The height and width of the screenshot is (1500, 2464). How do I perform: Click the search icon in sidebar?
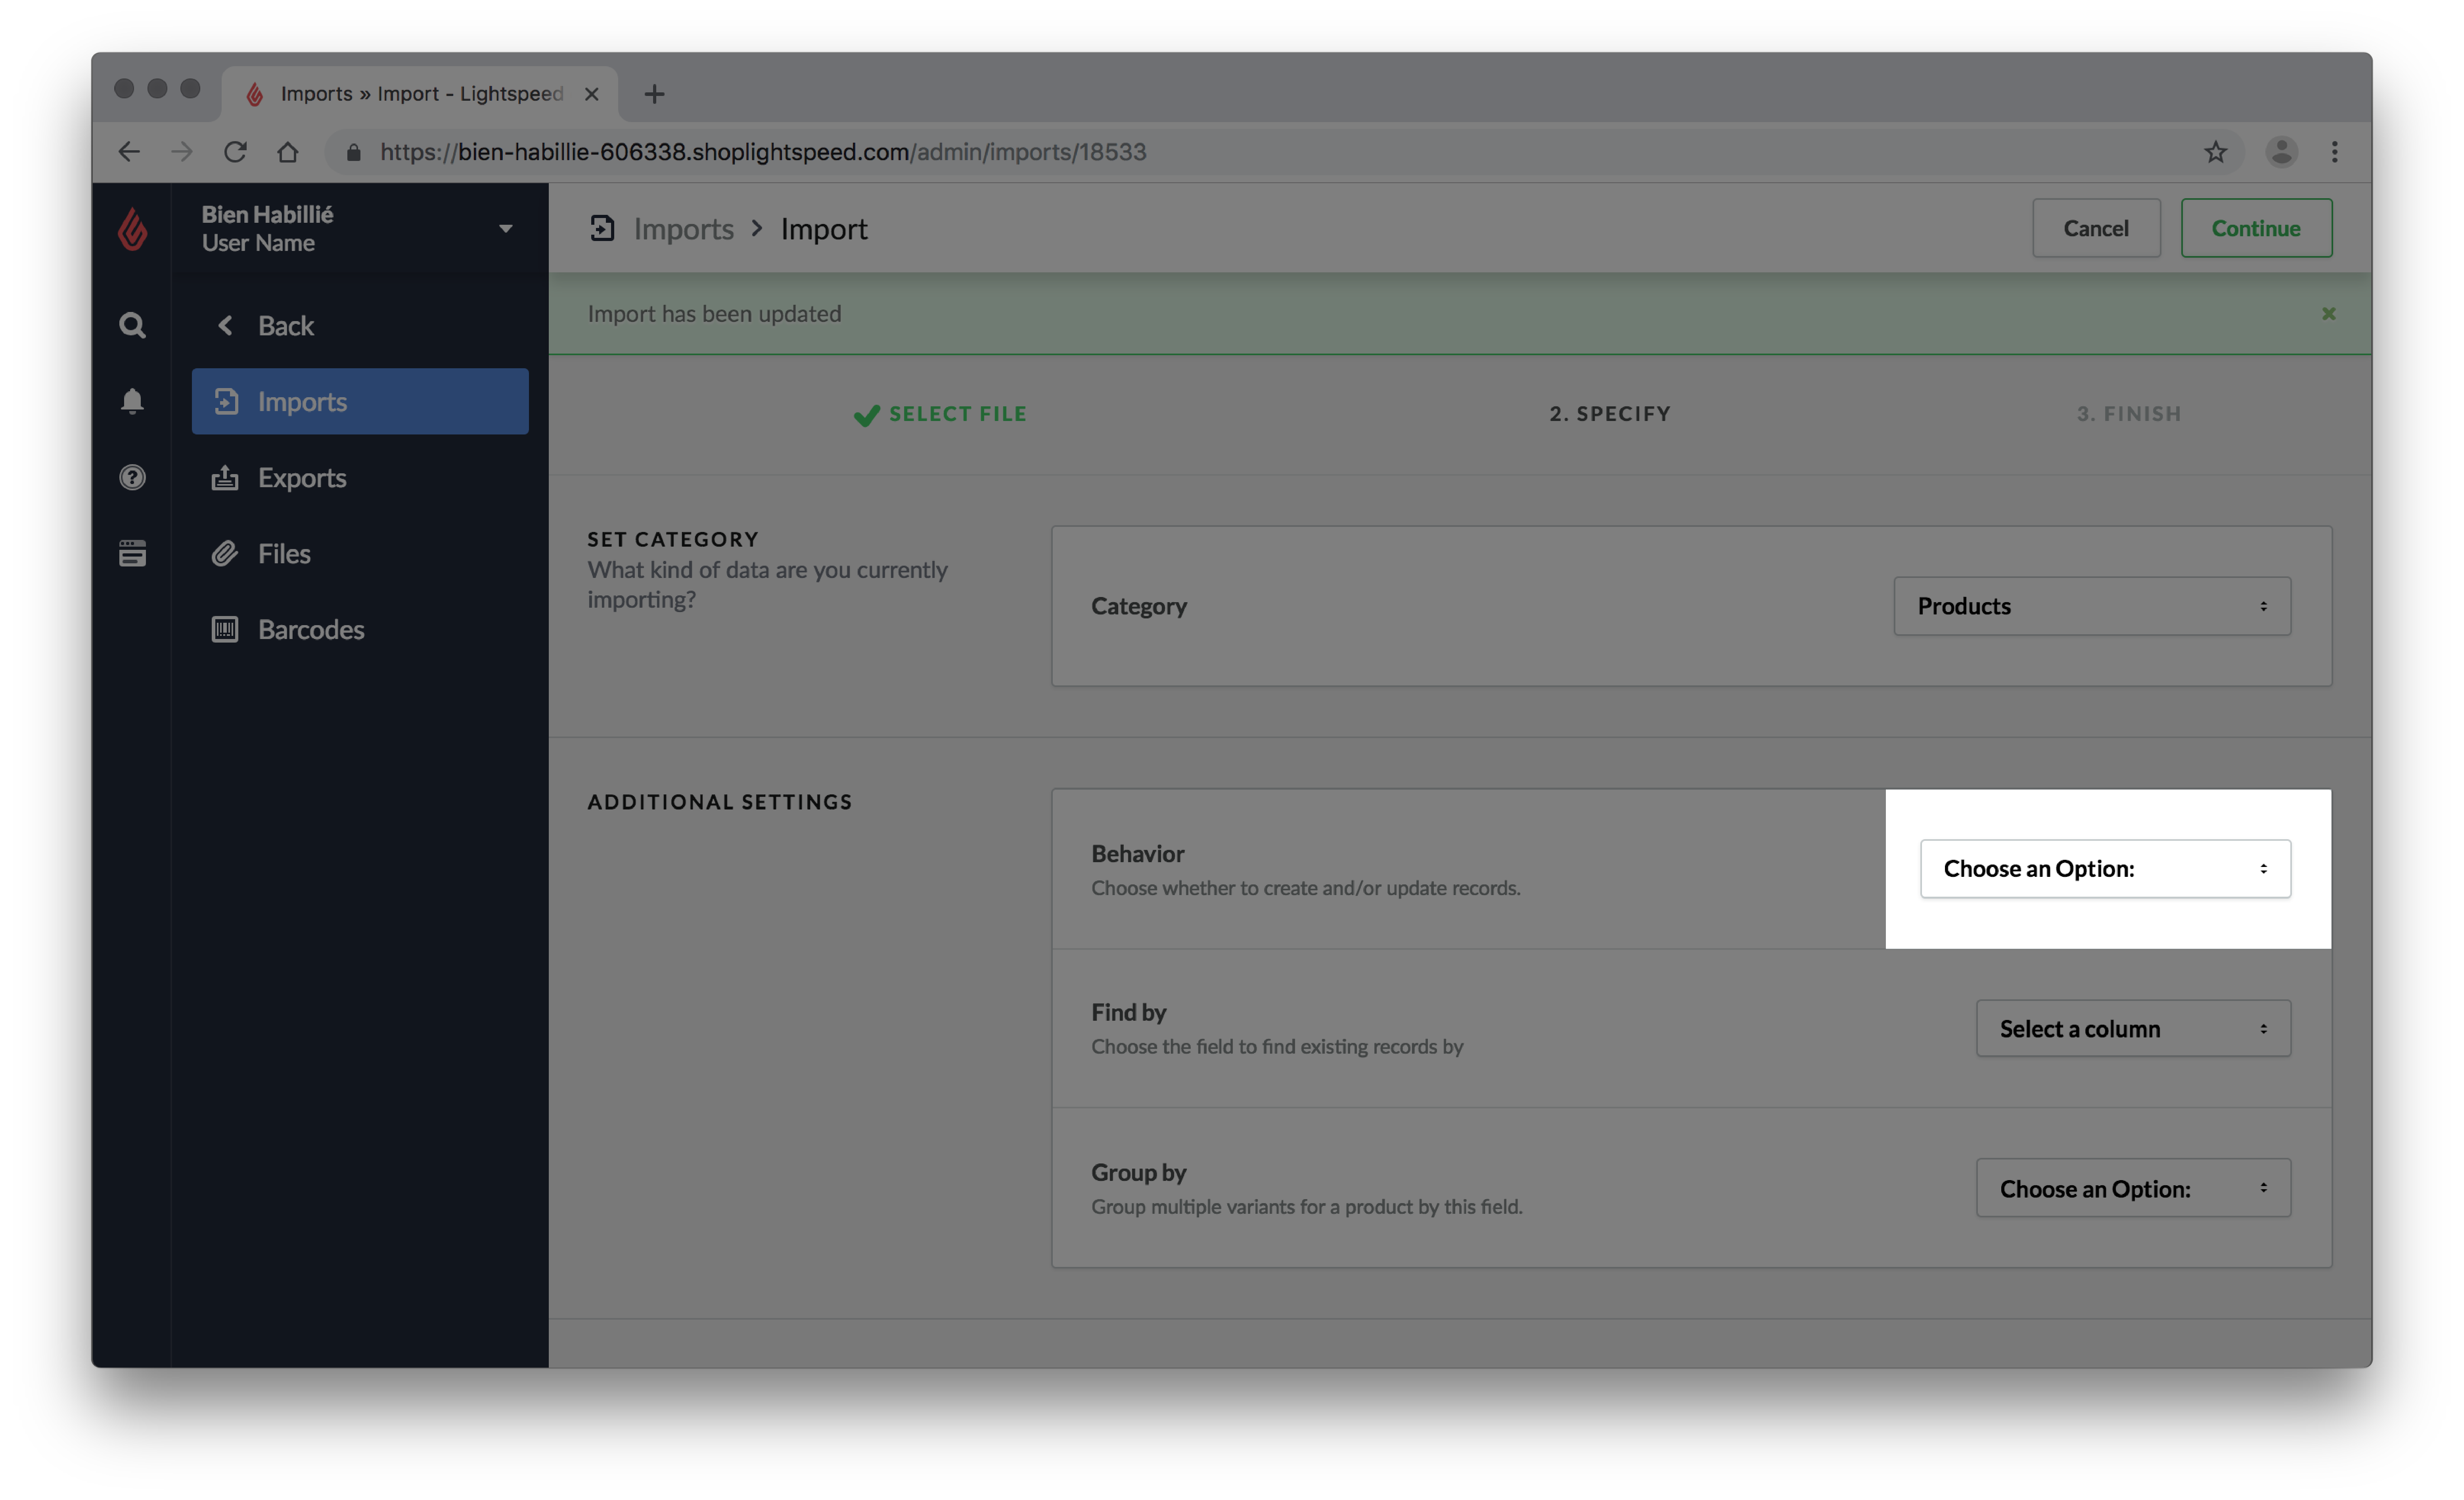132,323
